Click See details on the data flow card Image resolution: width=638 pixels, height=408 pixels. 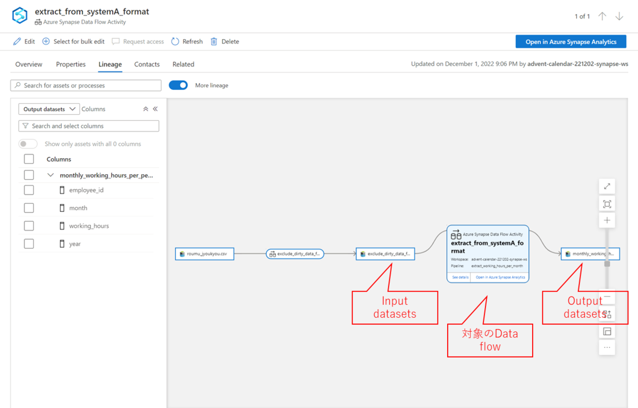460,277
